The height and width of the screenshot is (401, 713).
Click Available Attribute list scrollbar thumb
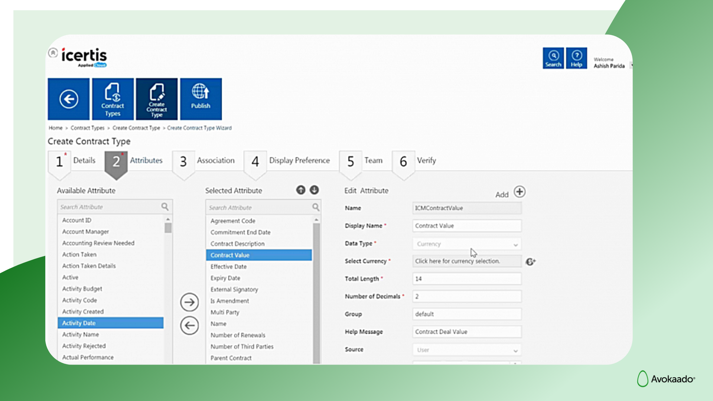(168, 228)
